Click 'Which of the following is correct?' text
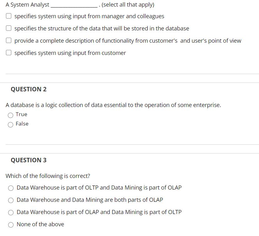This screenshot has width=259, height=236. point(48,176)
